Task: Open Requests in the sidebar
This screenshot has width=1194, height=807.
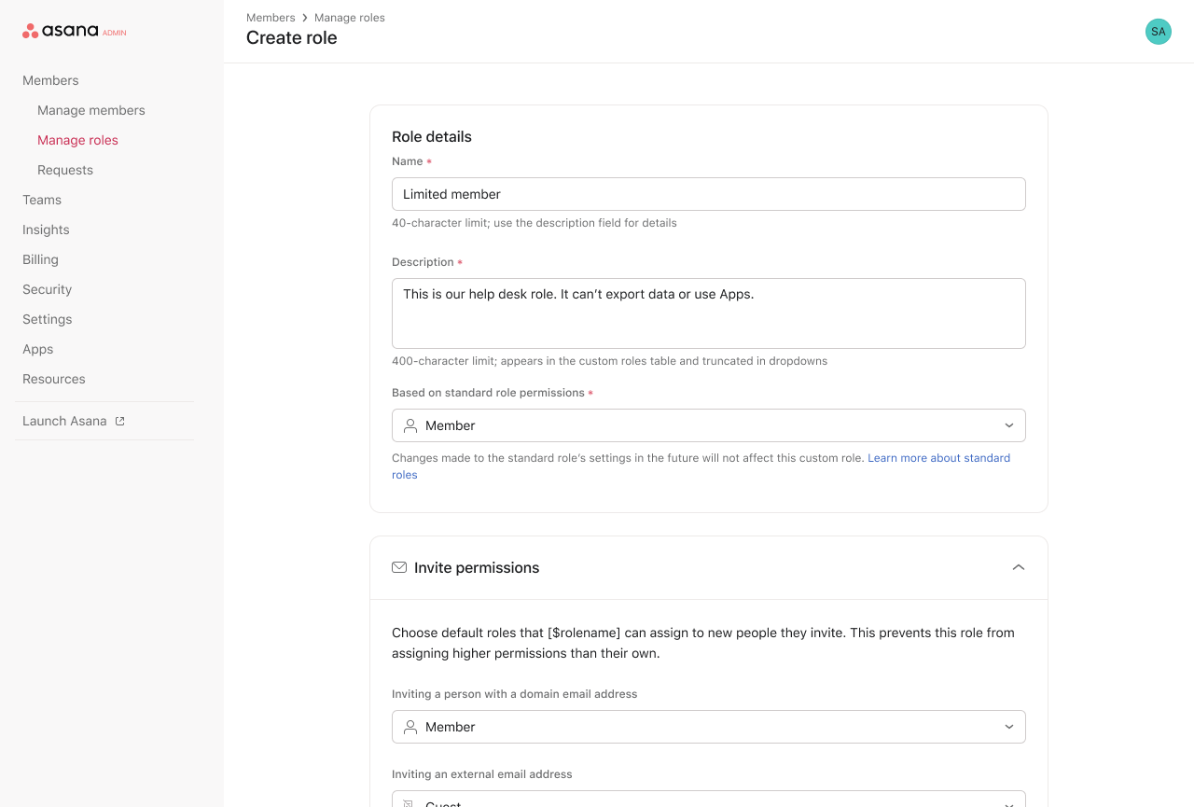Action: tap(65, 170)
